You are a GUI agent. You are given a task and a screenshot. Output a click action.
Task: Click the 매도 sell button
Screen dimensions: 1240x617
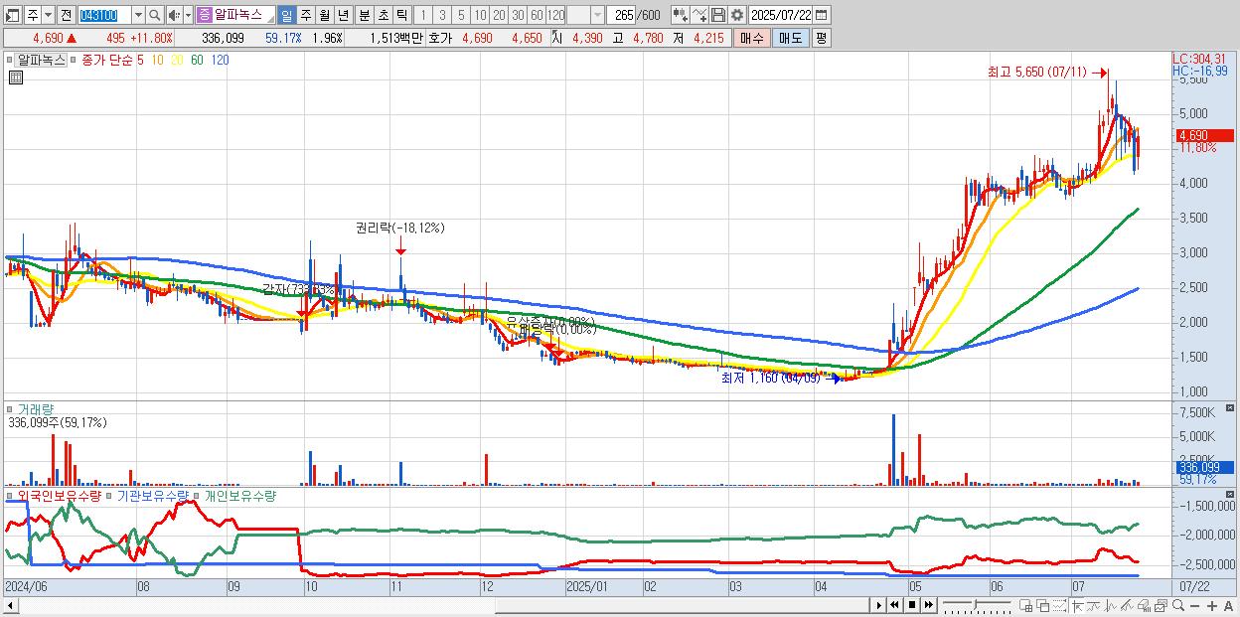tap(790, 38)
